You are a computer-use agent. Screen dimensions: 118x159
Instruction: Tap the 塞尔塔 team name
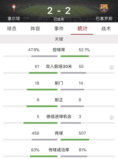(x=14, y=18)
